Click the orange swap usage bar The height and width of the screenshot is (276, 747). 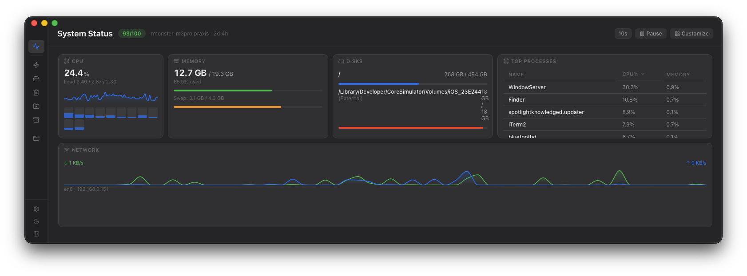tap(248, 107)
